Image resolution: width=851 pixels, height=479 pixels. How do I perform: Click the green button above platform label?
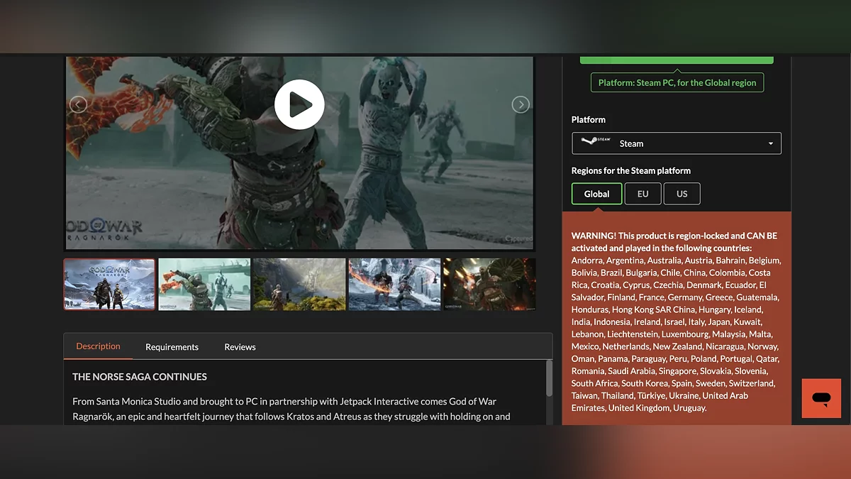[677, 60]
